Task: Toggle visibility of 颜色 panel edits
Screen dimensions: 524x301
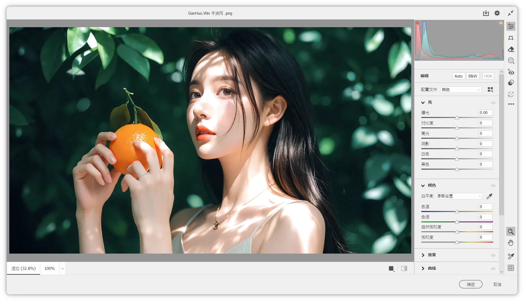Action: tap(493, 185)
